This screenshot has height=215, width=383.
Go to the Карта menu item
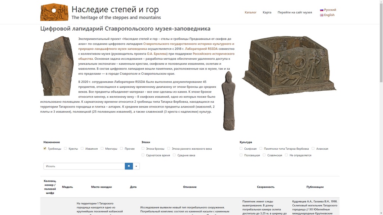click(267, 12)
